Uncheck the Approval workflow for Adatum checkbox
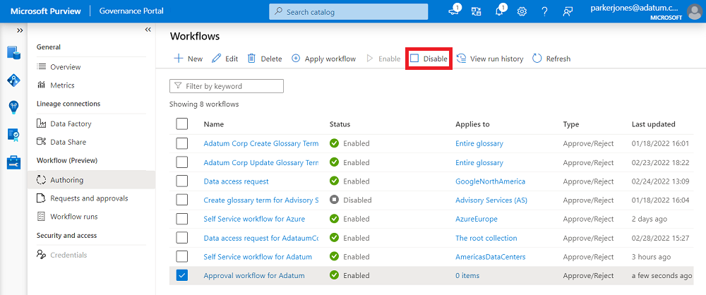The width and height of the screenshot is (706, 295). point(182,275)
